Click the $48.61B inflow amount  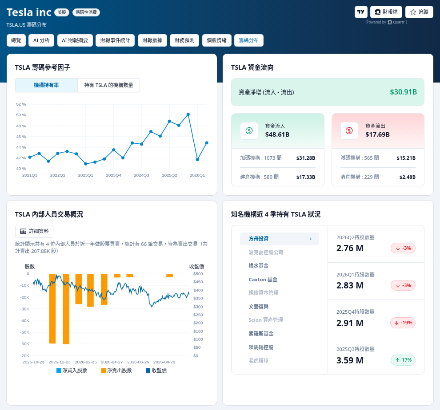click(277, 134)
